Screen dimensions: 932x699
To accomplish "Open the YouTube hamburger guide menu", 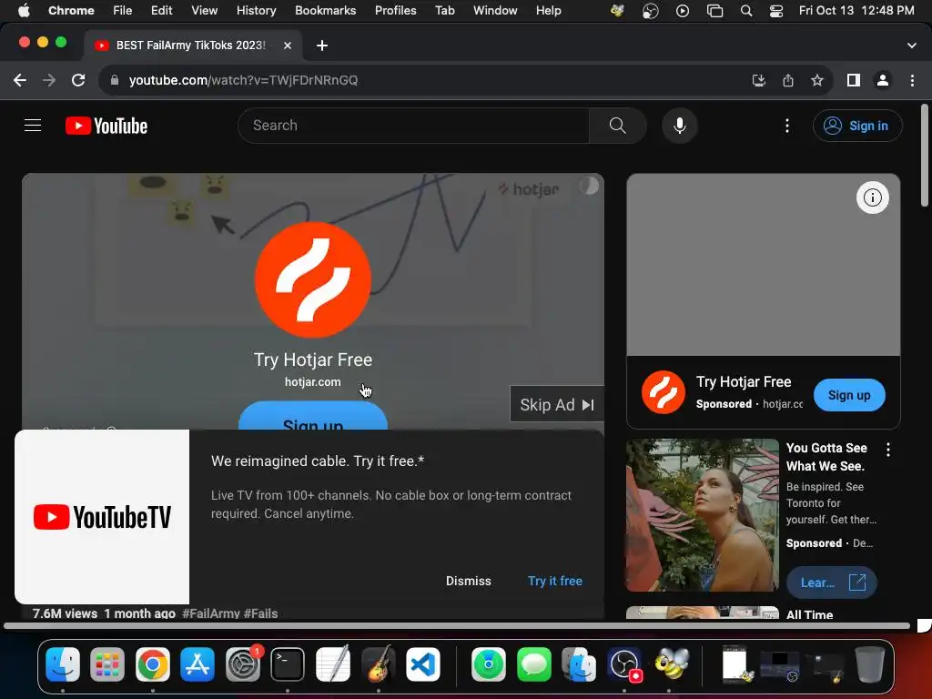I will point(33,126).
